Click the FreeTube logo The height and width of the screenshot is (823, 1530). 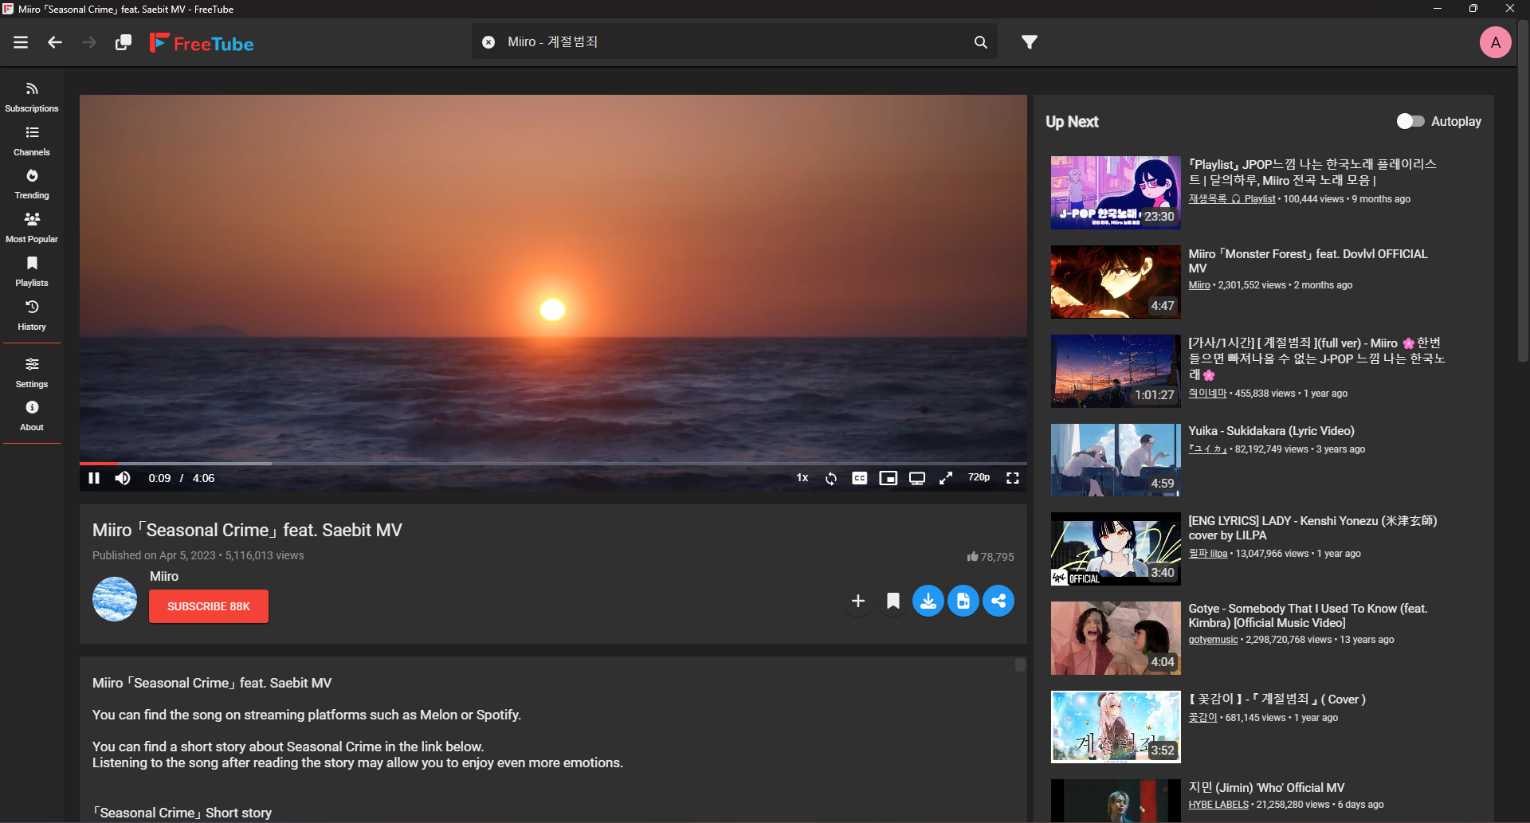click(x=202, y=43)
